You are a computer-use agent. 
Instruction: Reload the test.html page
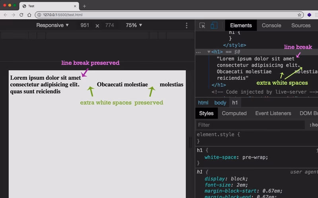tap(21, 15)
